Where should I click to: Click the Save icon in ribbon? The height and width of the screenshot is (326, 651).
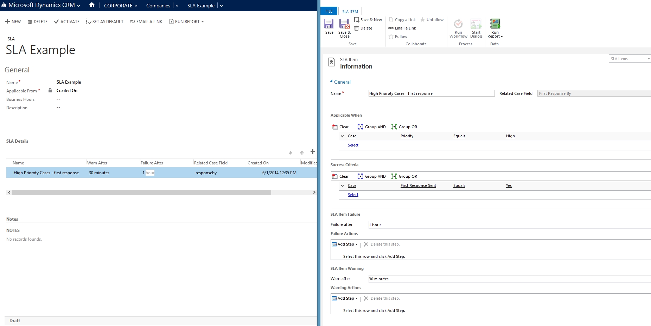click(329, 24)
